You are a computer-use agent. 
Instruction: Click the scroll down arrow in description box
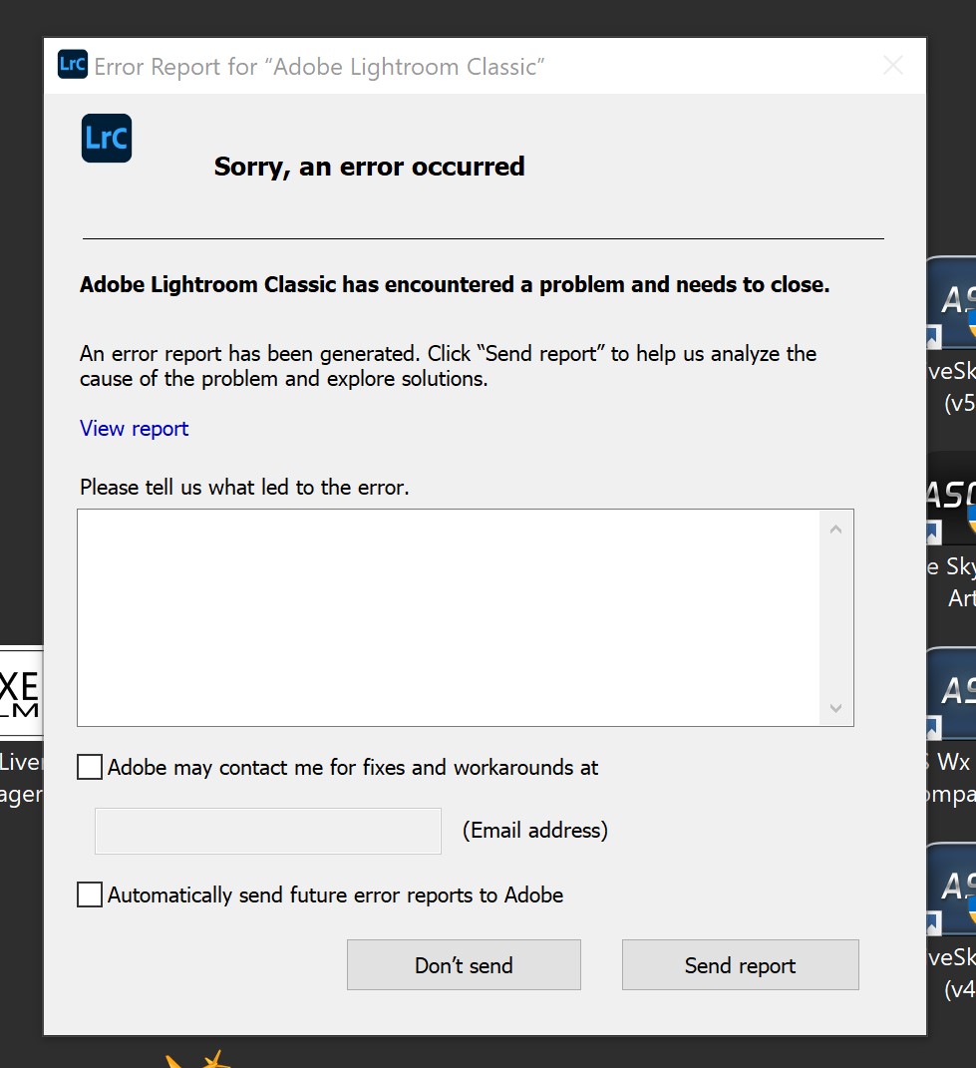(x=835, y=708)
